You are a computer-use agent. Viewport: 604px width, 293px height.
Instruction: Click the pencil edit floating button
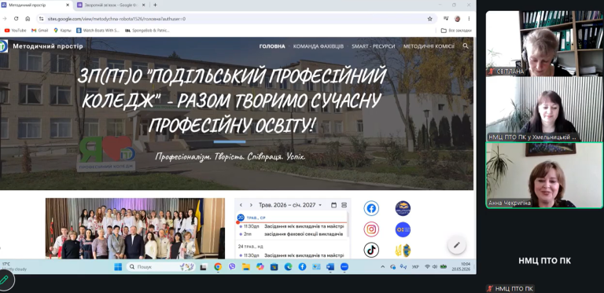(456, 245)
